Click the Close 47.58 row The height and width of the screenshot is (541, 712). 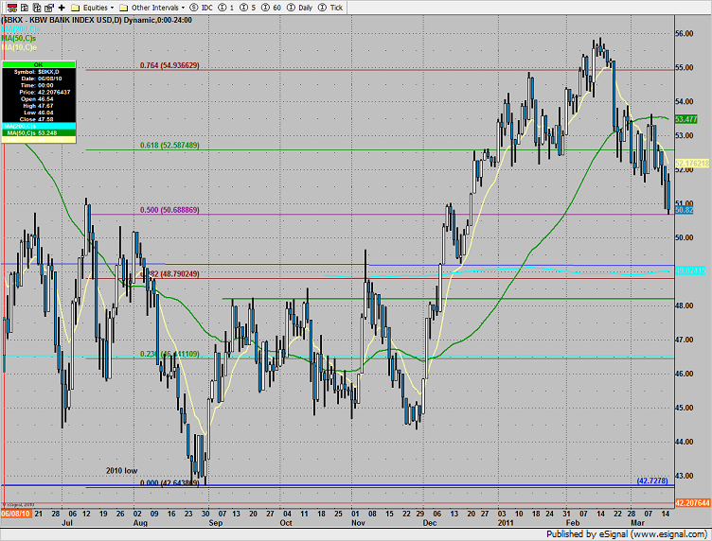click(x=39, y=119)
